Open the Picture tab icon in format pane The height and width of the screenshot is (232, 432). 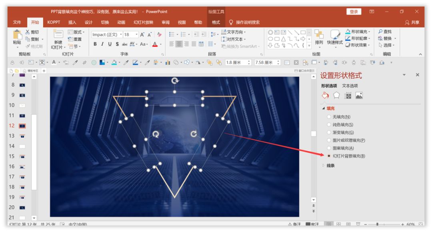[x=359, y=96]
